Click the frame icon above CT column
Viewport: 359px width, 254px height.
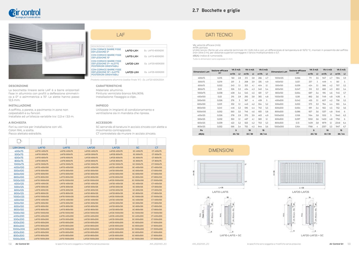click(156, 141)
